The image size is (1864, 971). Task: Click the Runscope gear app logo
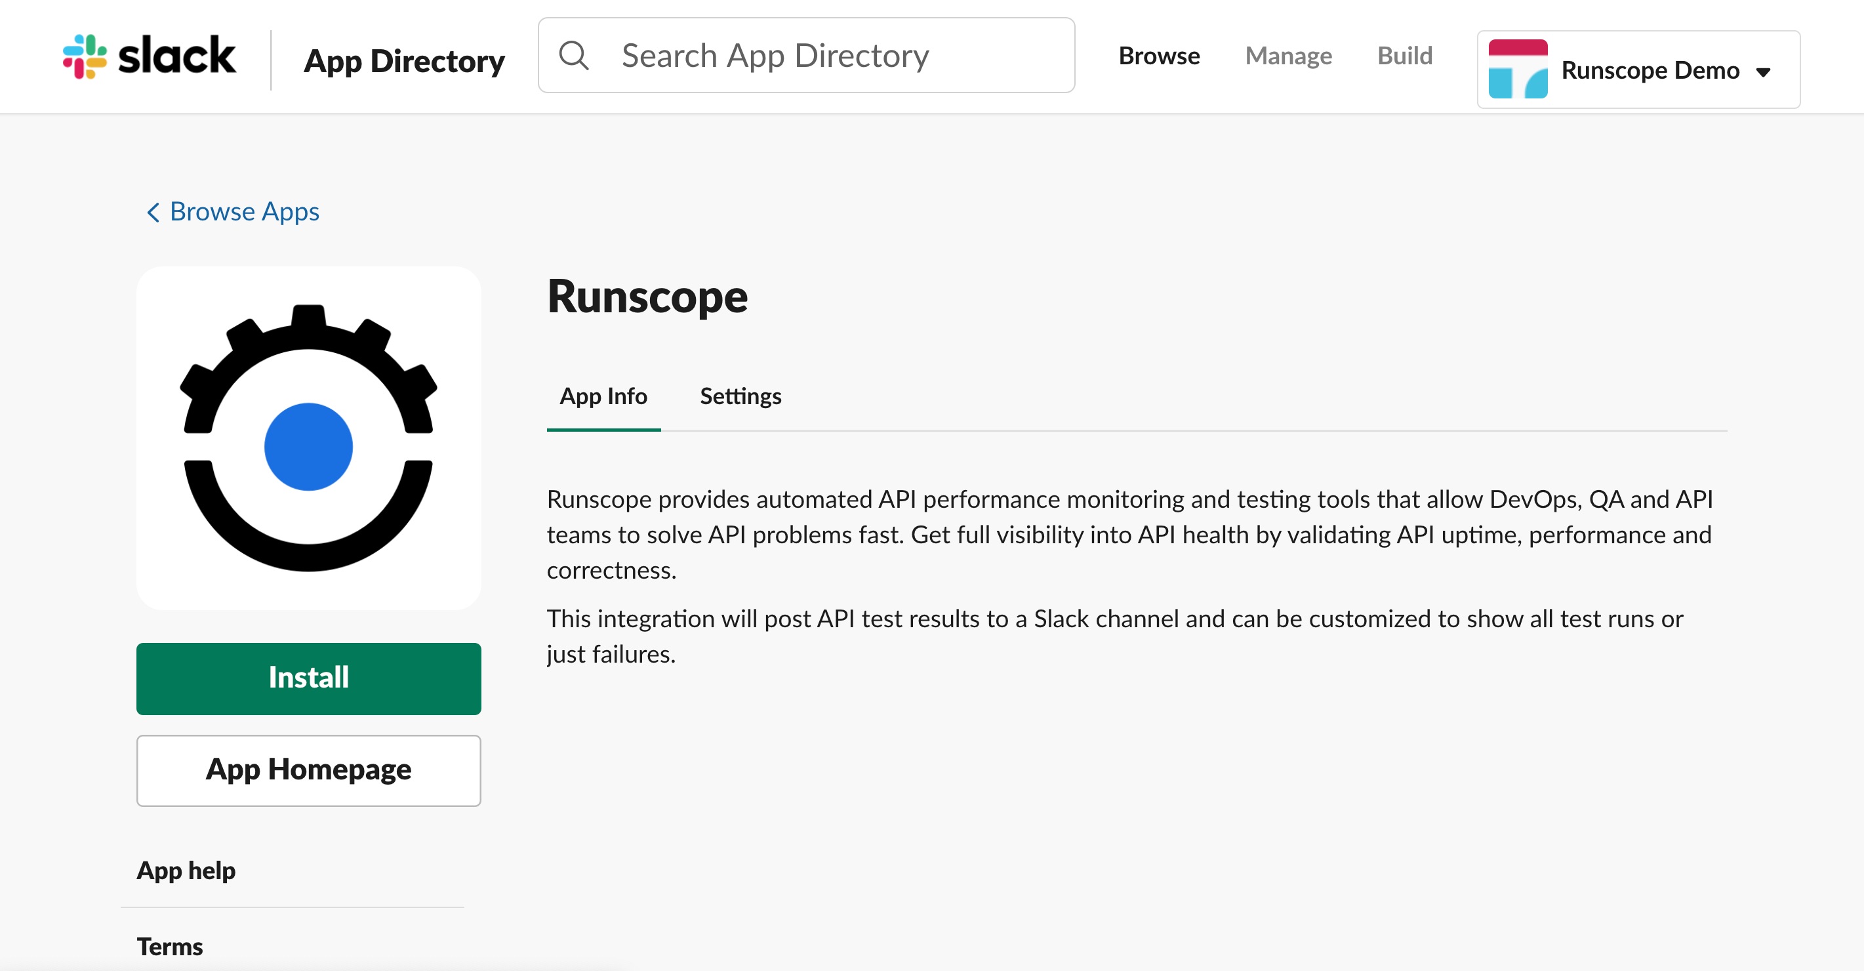308,438
